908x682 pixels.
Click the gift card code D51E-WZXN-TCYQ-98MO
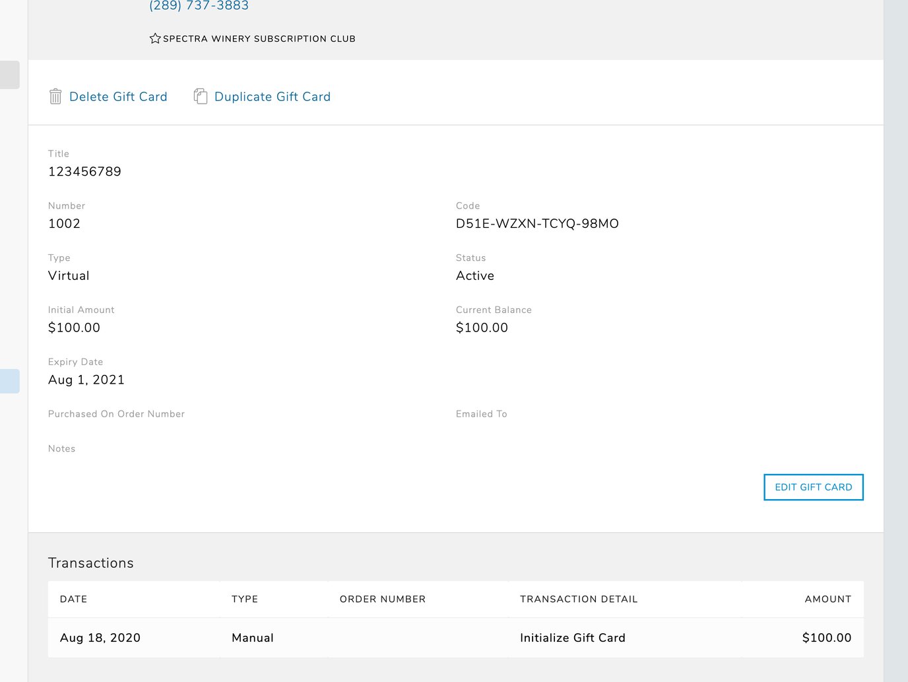pos(537,224)
